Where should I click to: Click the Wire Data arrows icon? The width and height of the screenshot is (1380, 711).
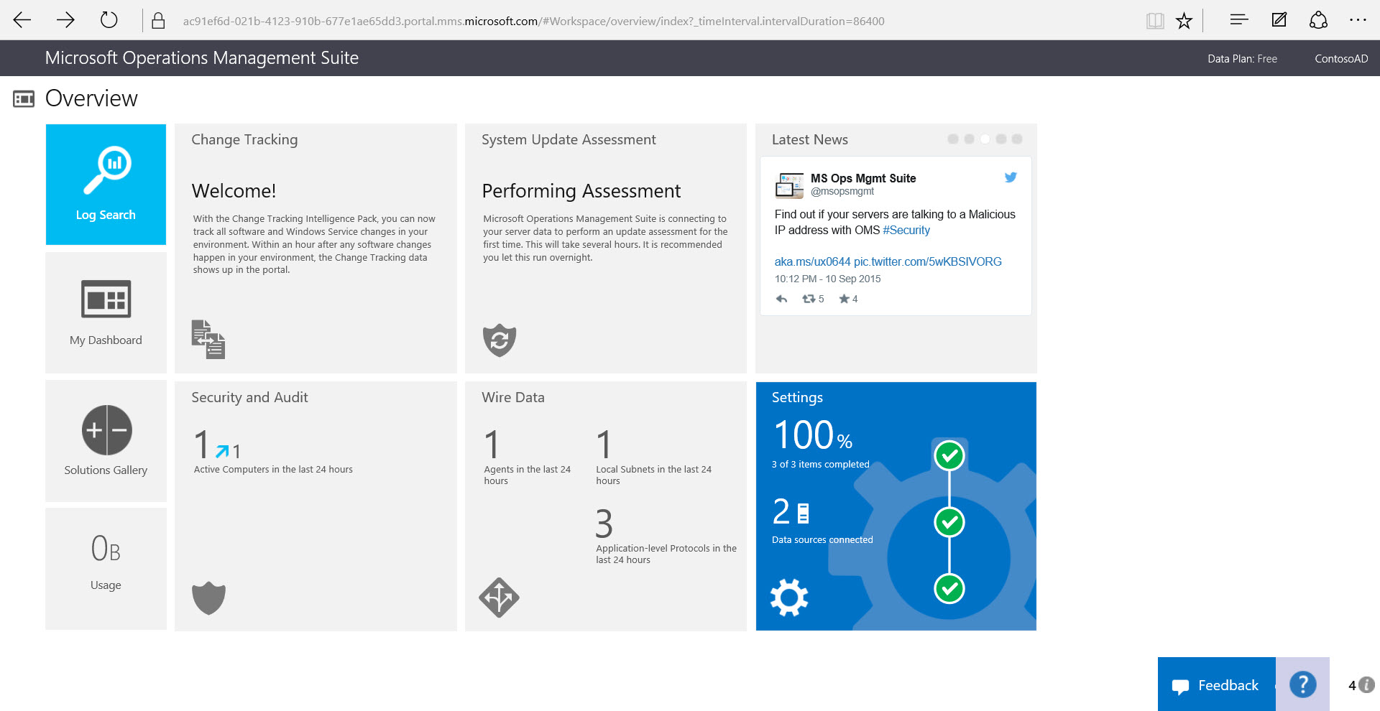point(500,598)
